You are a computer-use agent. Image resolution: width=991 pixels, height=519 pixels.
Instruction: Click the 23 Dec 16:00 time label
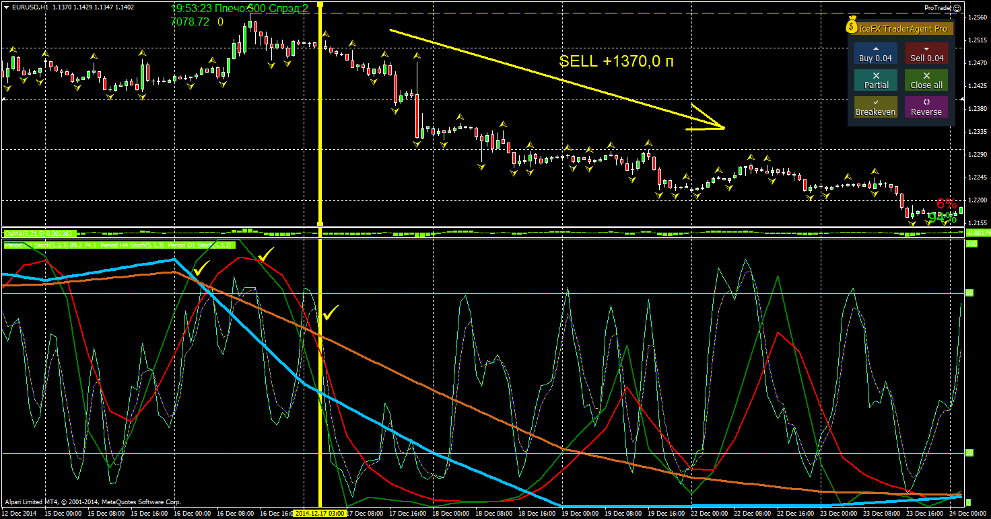coord(925,513)
